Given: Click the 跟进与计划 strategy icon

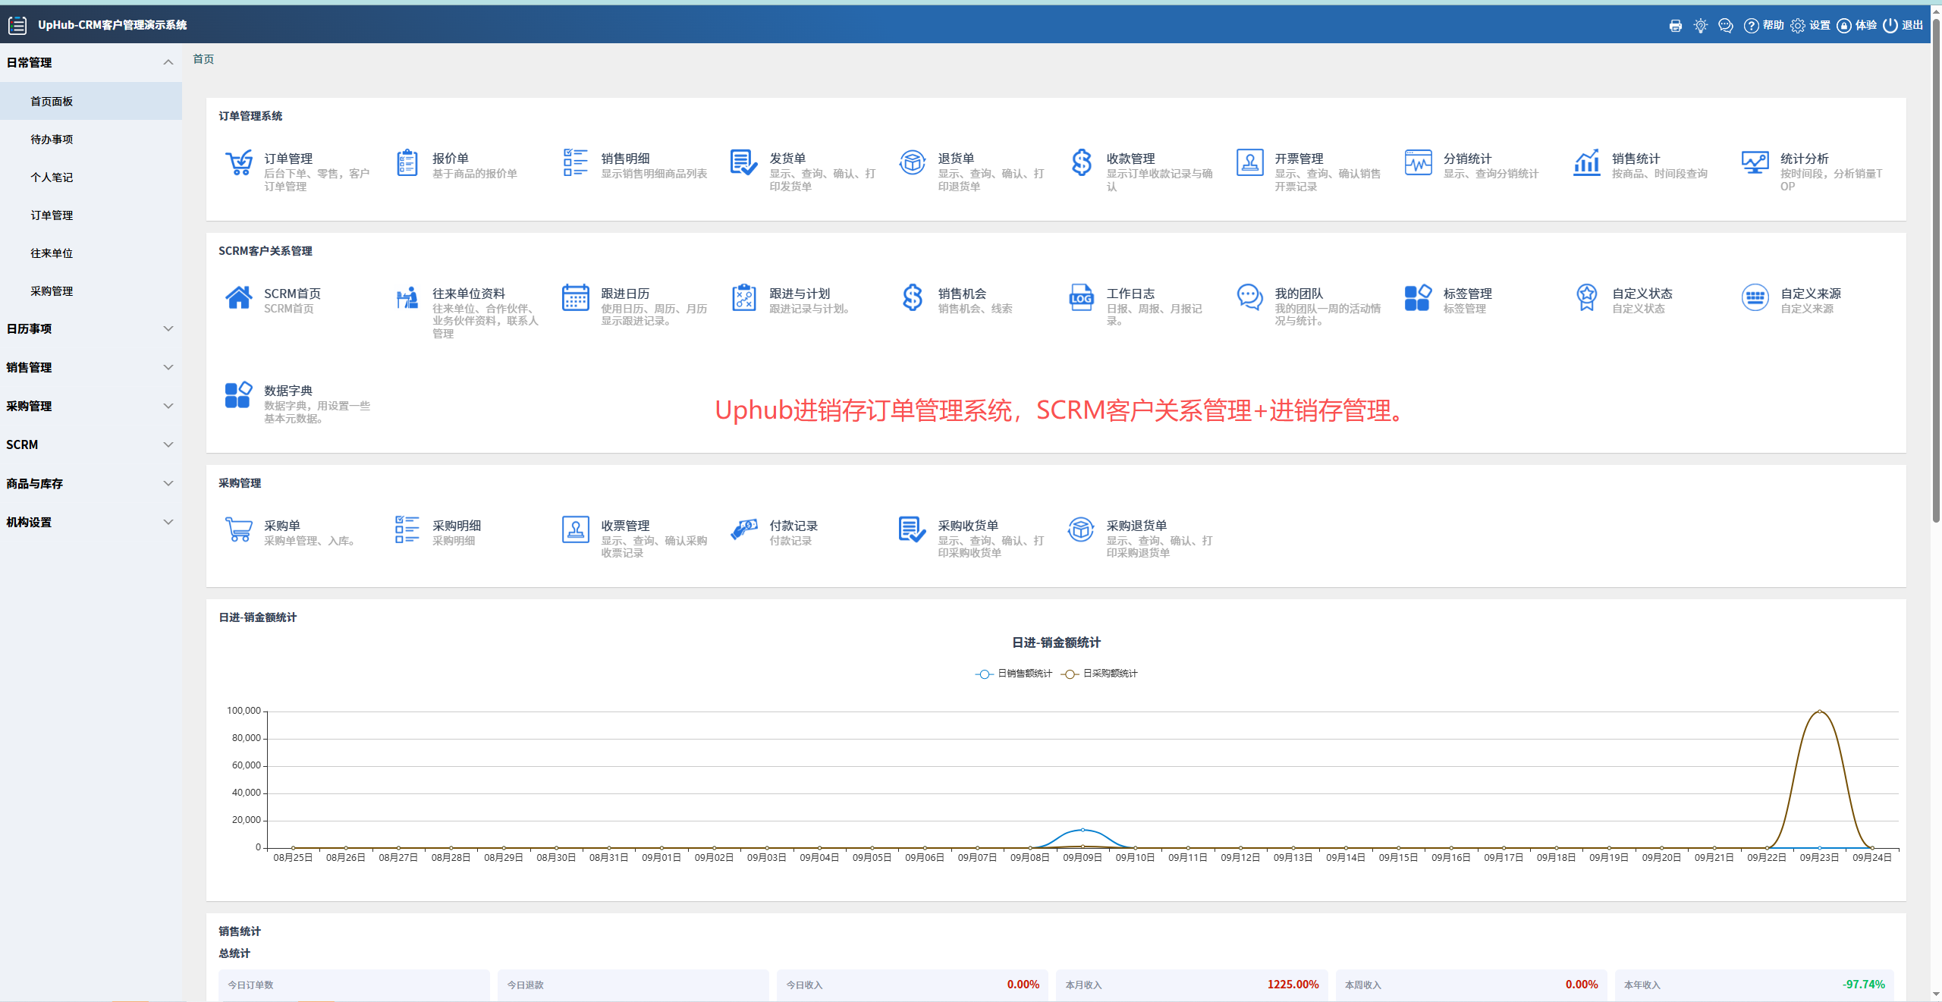Looking at the screenshot, I should [743, 297].
